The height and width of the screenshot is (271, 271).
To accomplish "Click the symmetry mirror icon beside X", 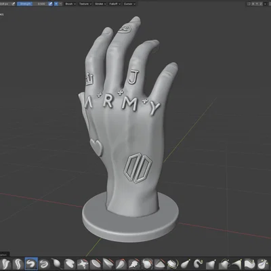I will pyautogui.click(x=249, y=4).
